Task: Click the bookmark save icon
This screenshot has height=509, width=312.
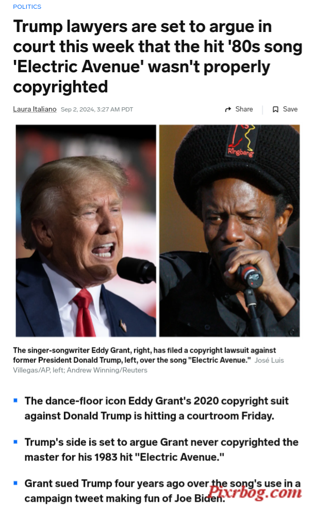Action: click(275, 109)
